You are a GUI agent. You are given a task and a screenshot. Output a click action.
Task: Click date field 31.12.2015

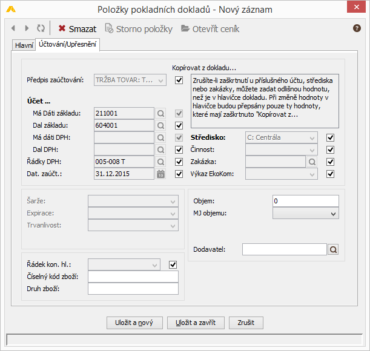click(x=124, y=174)
